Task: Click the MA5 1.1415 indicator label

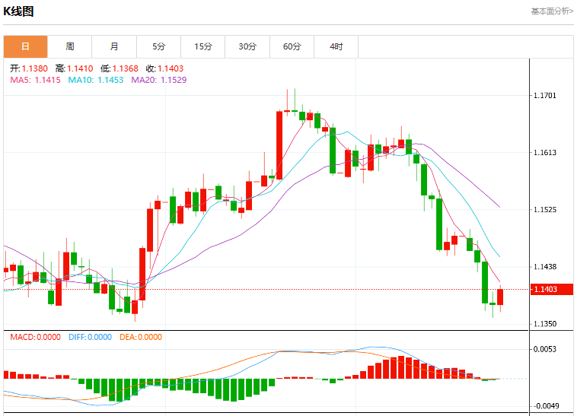Action: (x=35, y=80)
